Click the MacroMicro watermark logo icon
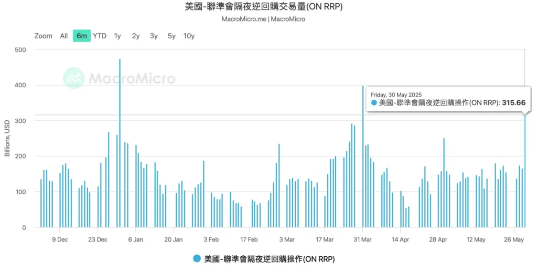This screenshot has width=537, height=271. [74, 78]
